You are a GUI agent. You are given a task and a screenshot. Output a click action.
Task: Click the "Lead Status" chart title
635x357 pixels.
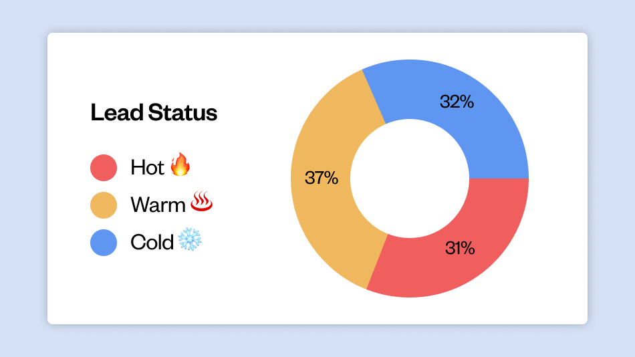(154, 113)
